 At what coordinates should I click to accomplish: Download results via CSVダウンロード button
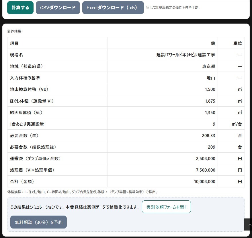[x=58, y=8]
